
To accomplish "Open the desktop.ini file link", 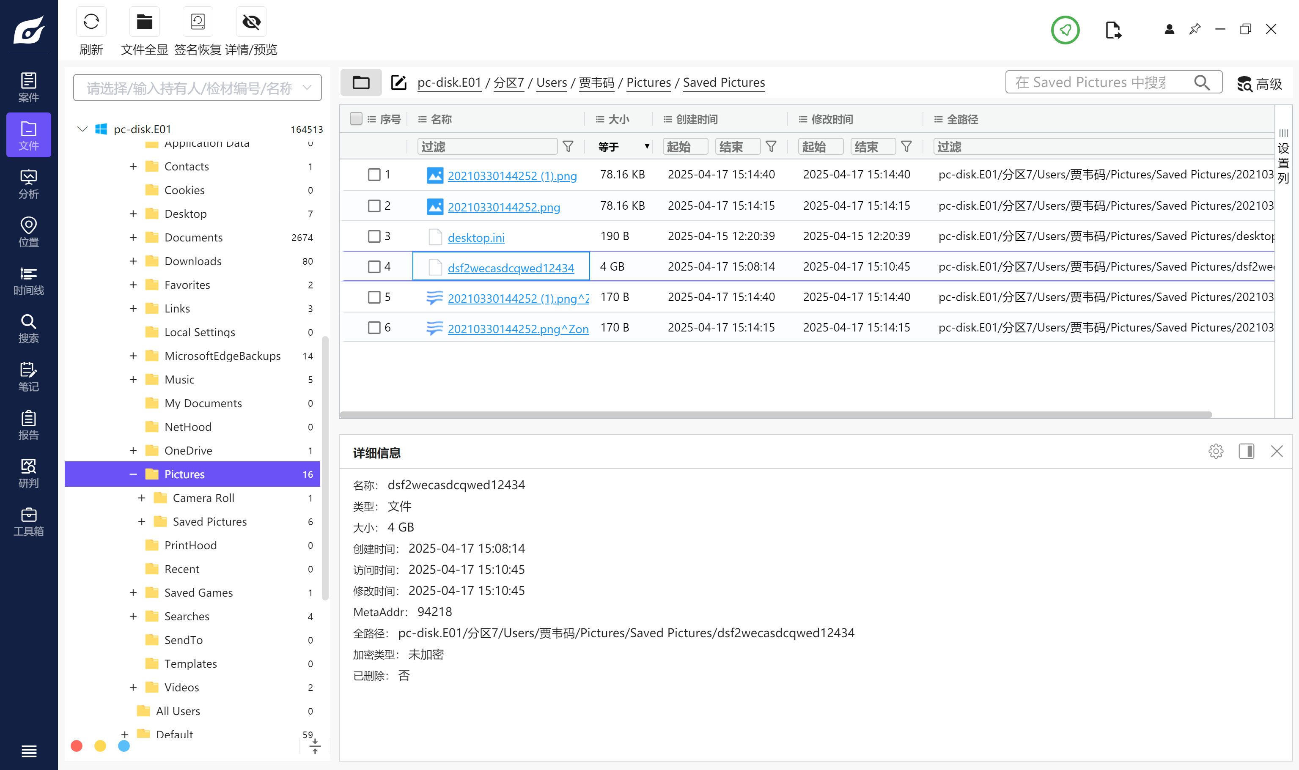I will [x=476, y=237].
